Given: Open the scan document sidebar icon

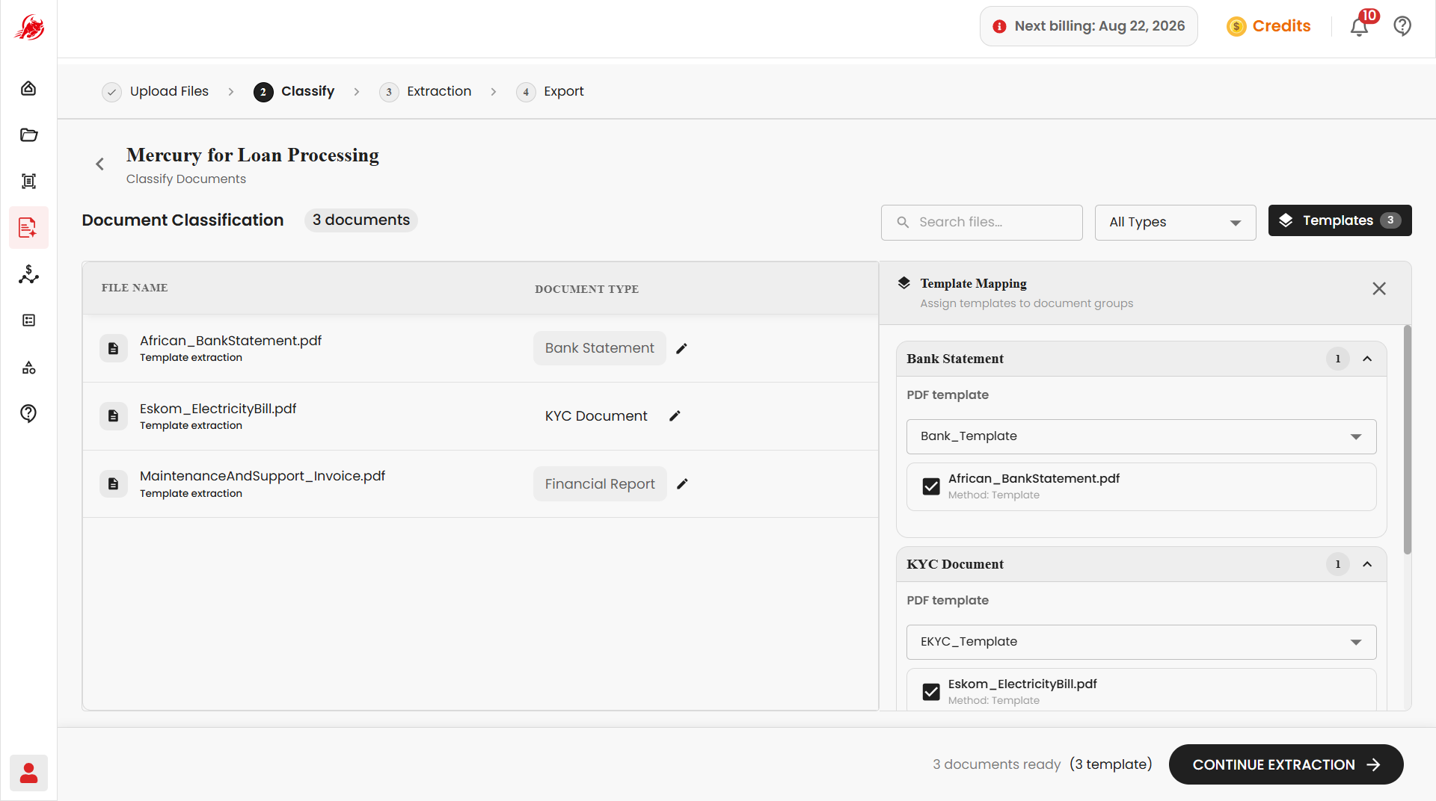Looking at the screenshot, I should point(28,181).
